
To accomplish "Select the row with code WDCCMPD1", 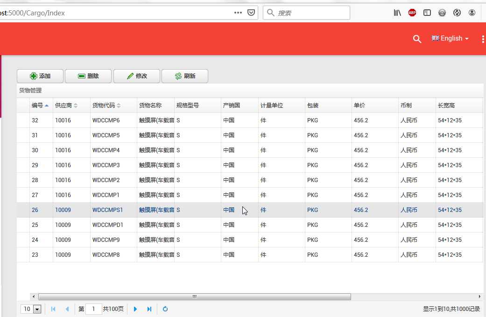I will pyautogui.click(x=250, y=225).
